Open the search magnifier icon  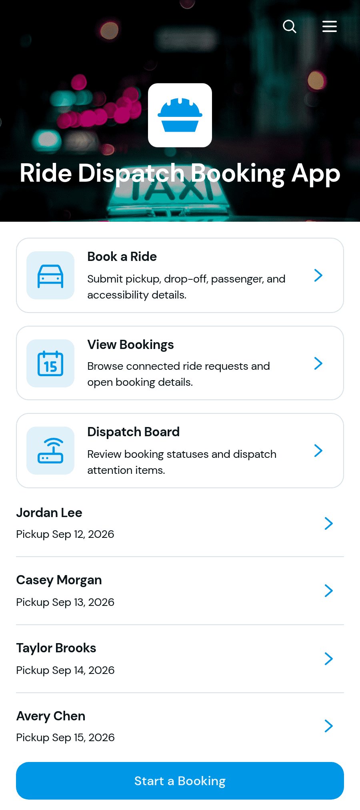tap(290, 26)
